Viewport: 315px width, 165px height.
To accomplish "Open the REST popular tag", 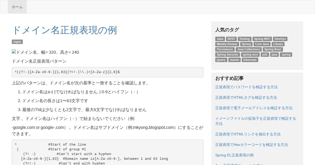I will coord(231,39).
